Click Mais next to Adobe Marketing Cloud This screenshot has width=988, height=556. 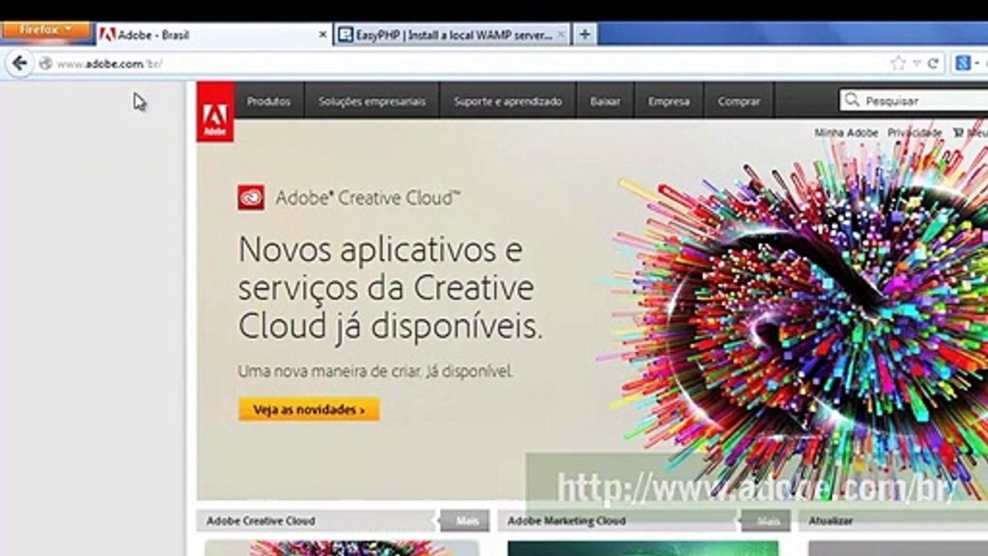point(767,521)
